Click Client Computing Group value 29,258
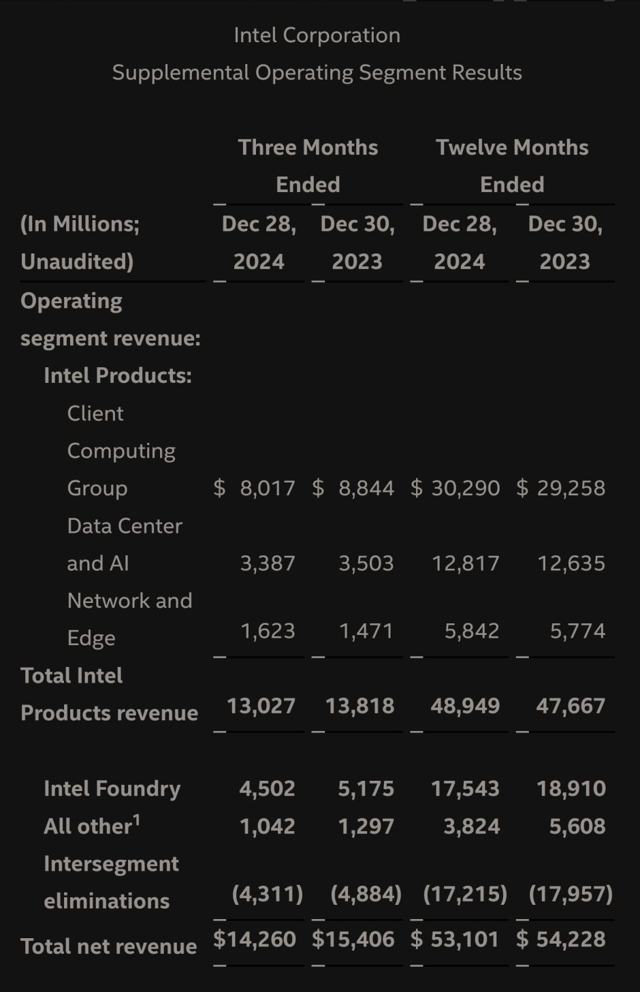640x992 pixels. click(571, 488)
